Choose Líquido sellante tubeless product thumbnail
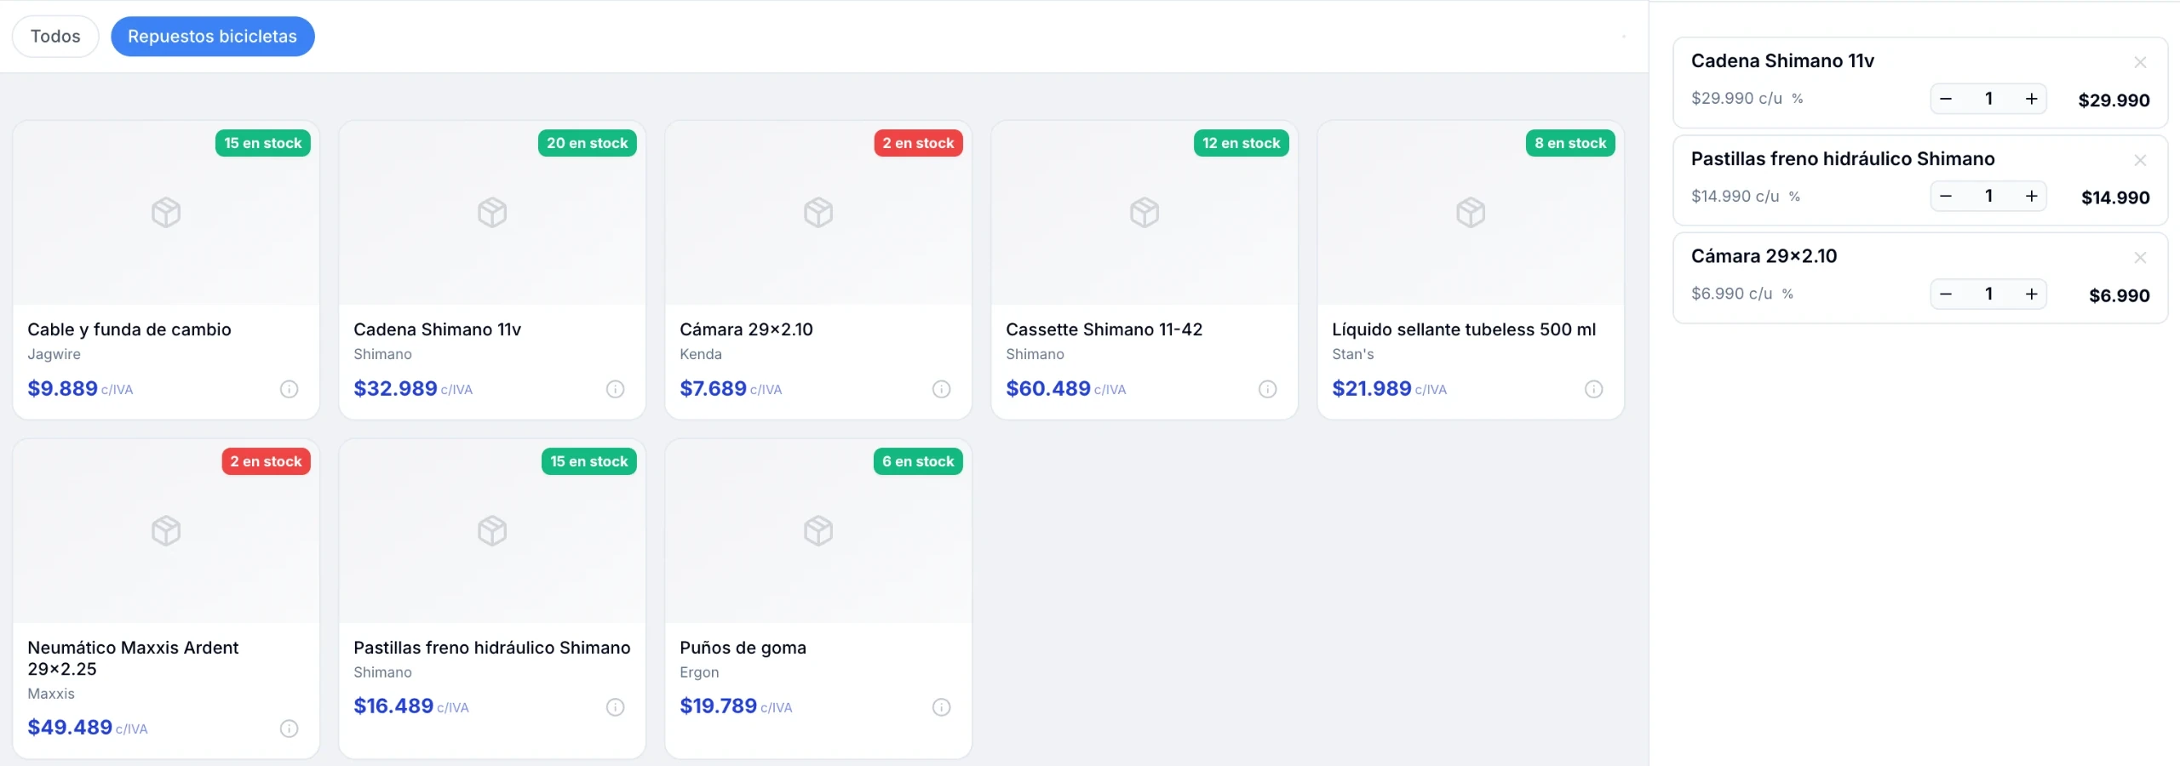Screen dimensions: 2180x766 coord(1471,213)
